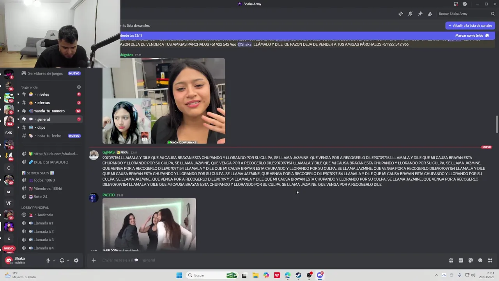499x281 pixels.
Task: Click the Buscar Shaka Army search field
Action: point(466,14)
